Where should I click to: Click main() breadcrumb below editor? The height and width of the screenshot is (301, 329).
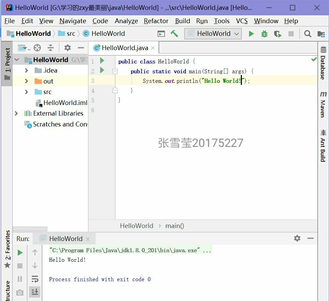click(175, 226)
